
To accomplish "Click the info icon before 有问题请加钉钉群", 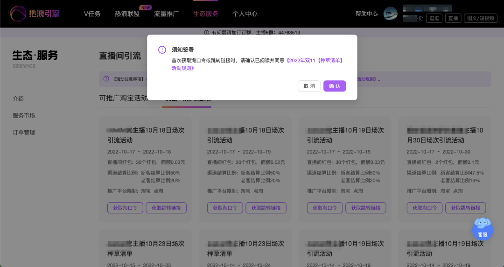I will click(206, 33).
